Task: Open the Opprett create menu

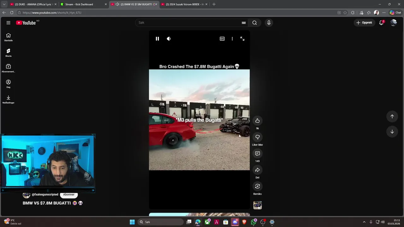Action: (x=364, y=23)
